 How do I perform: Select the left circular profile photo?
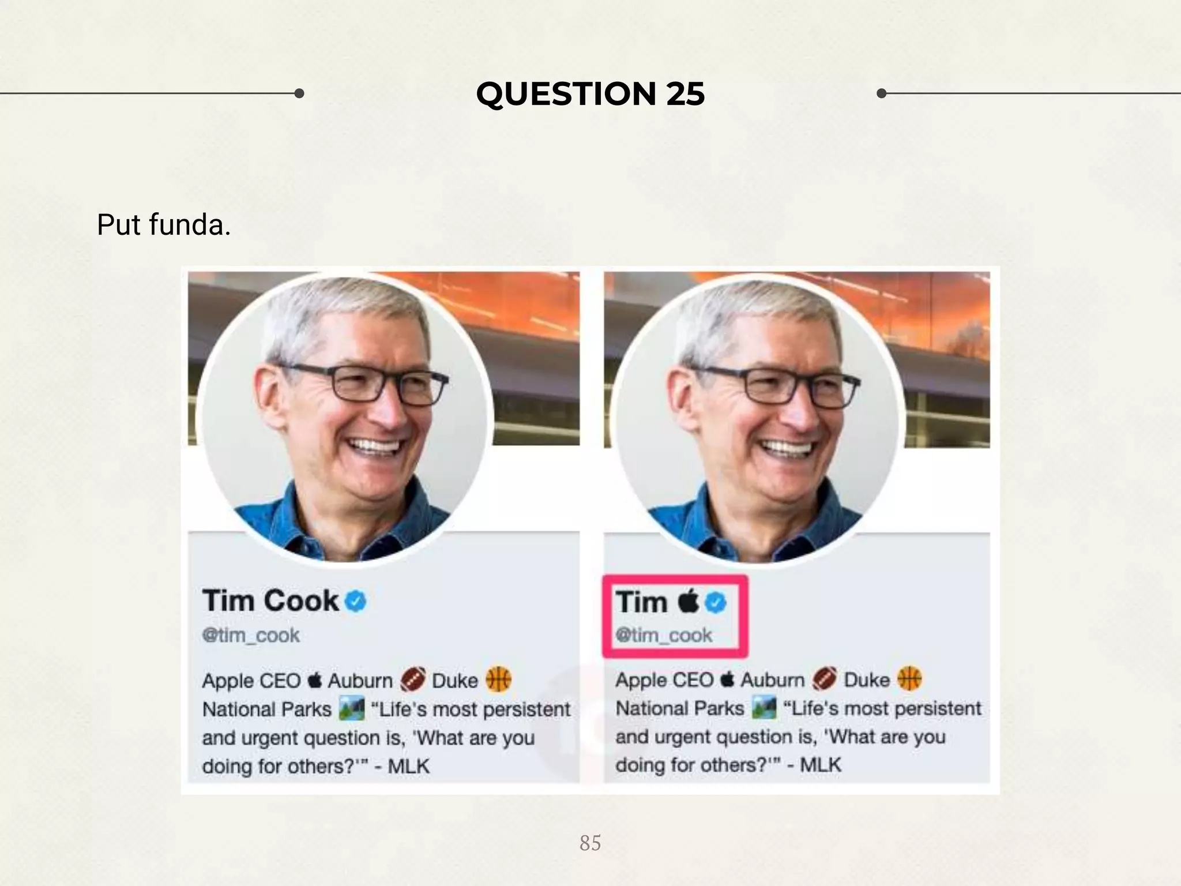[344, 420]
